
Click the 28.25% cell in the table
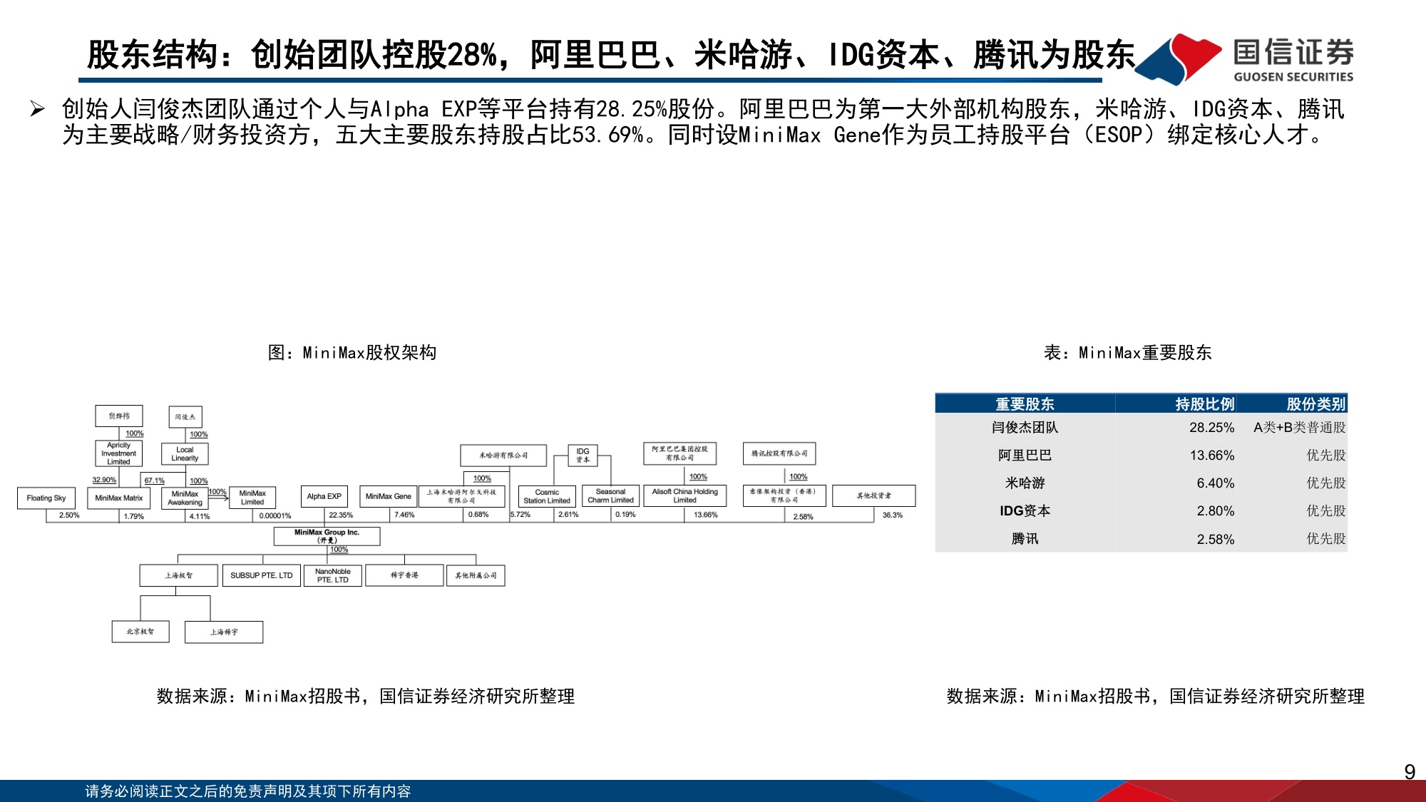click(x=1211, y=428)
